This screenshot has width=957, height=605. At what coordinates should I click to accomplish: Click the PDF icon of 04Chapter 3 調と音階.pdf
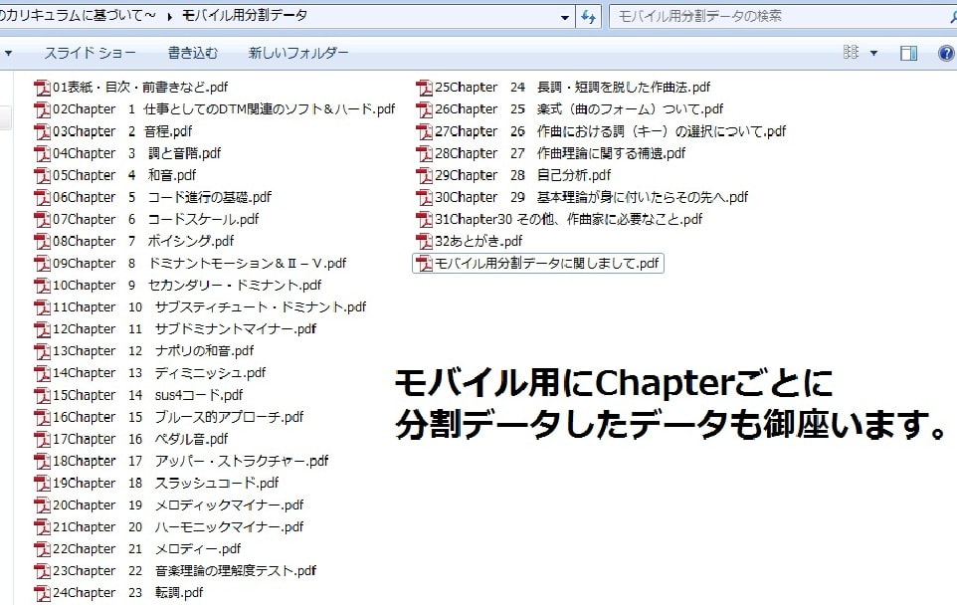(x=42, y=154)
